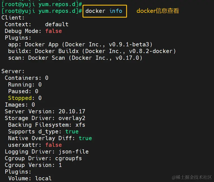Click the Cgroup Driver 'cgroupfs' value
214x182 pixels.
(69, 159)
